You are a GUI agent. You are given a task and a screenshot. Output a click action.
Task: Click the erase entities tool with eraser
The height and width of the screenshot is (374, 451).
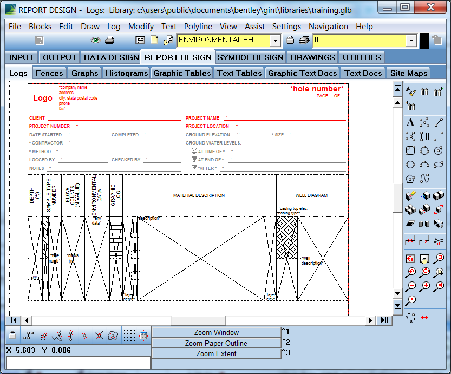pyautogui.click(x=410, y=195)
